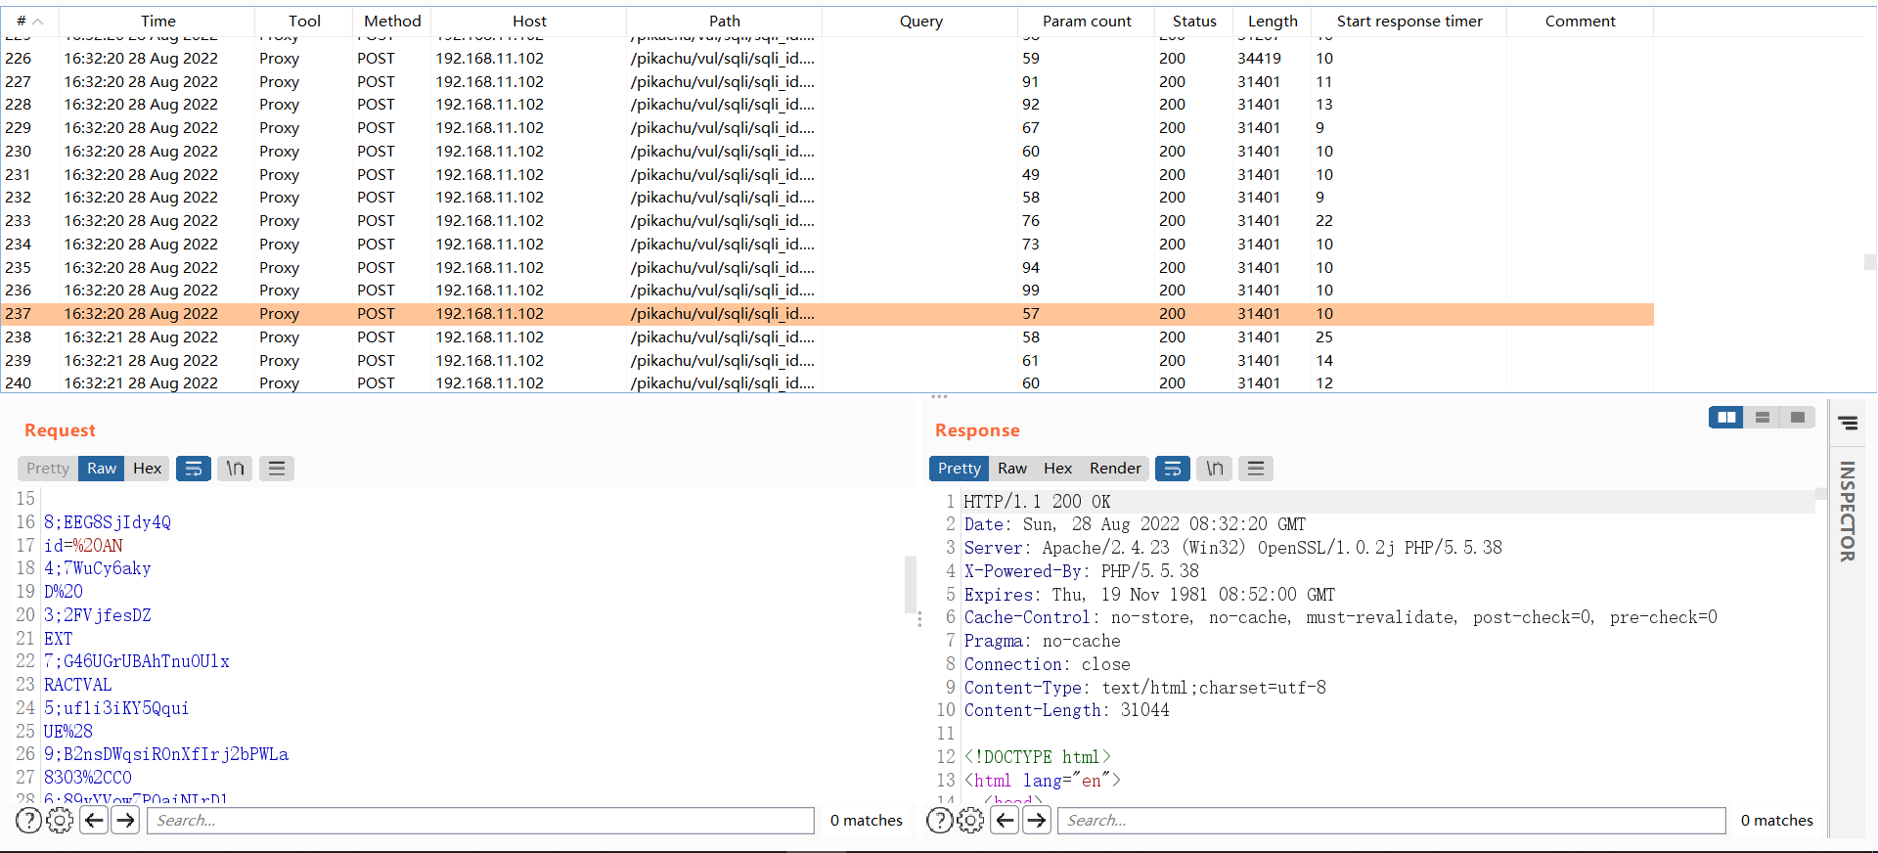This screenshot has height=853, width=1878.
Task: Sort table by Method column header
Action: point(392,21)
